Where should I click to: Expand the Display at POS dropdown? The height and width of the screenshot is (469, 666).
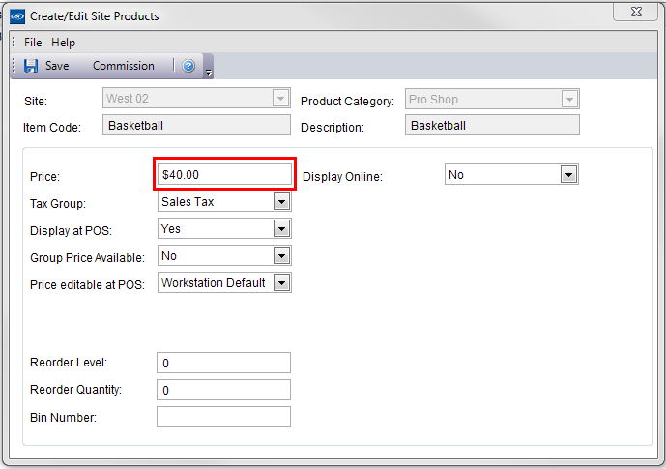(281, 229)
